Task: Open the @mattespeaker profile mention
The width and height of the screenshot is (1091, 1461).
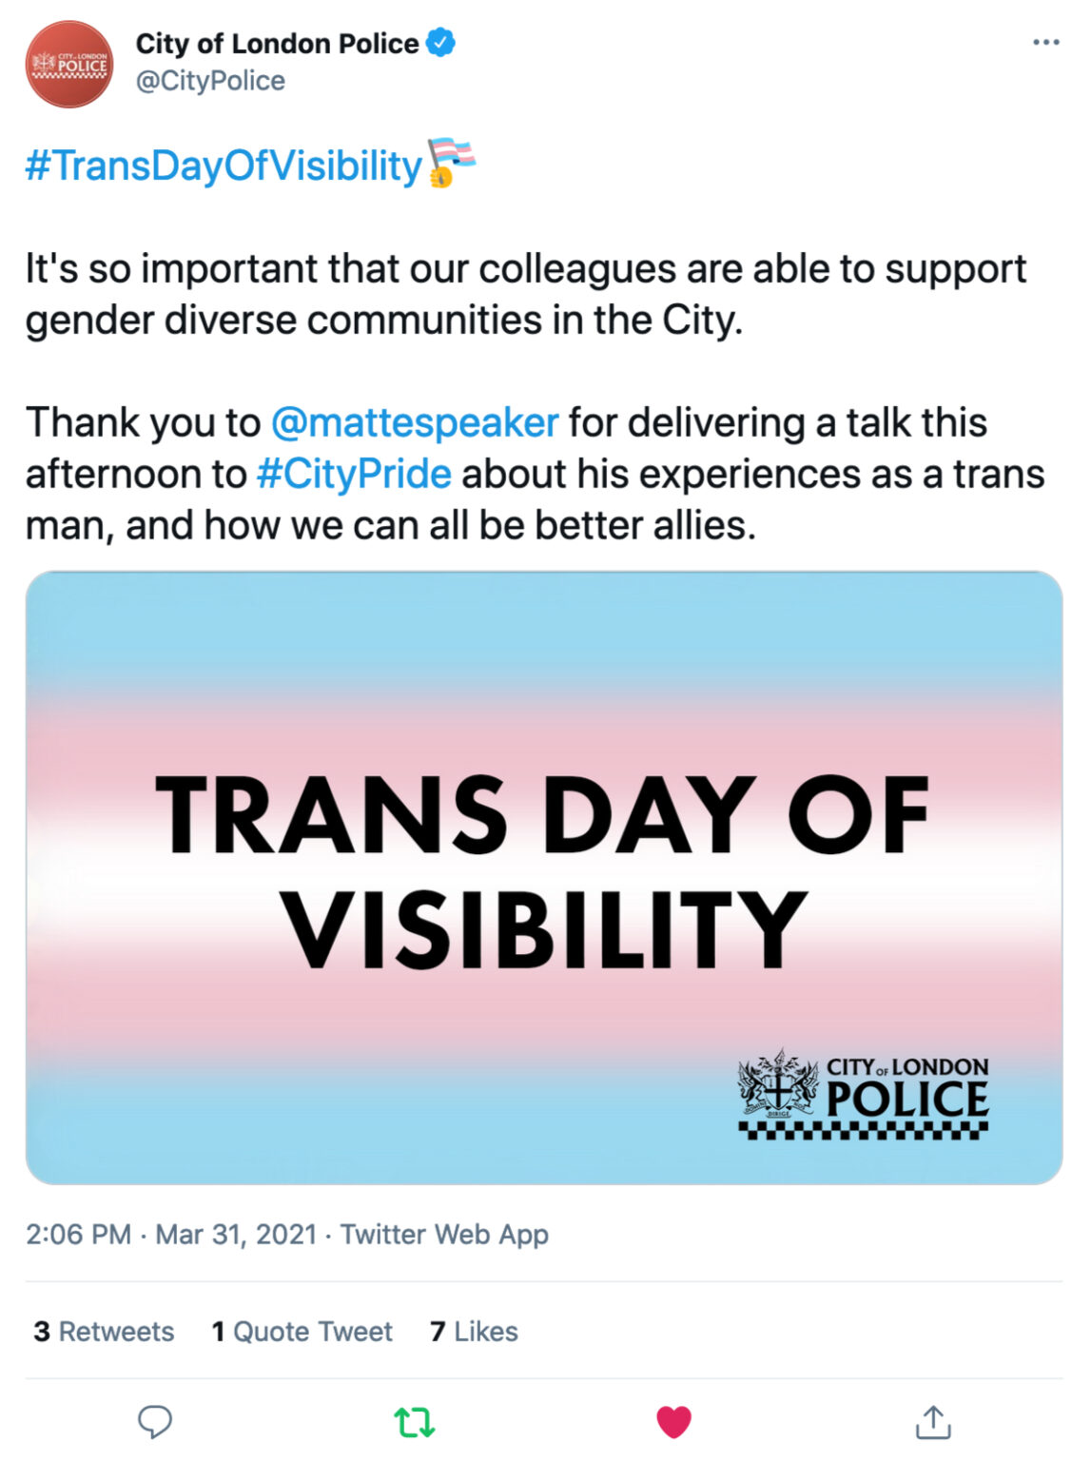Action: [x=415, y=422]
